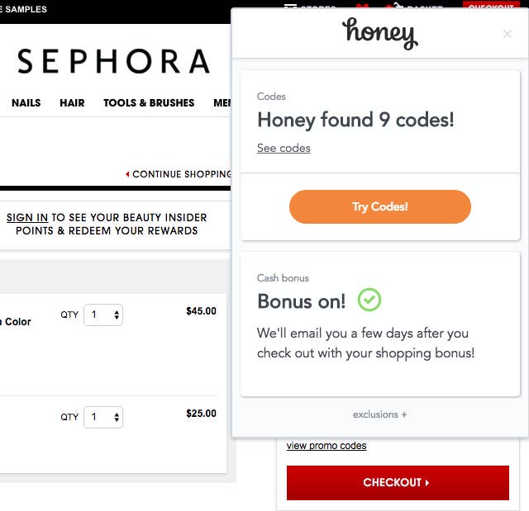Viewport: 529px width, 511px height.
Task: Open quantity dropdown for the $25.00 item
Action: coord(103,417)
